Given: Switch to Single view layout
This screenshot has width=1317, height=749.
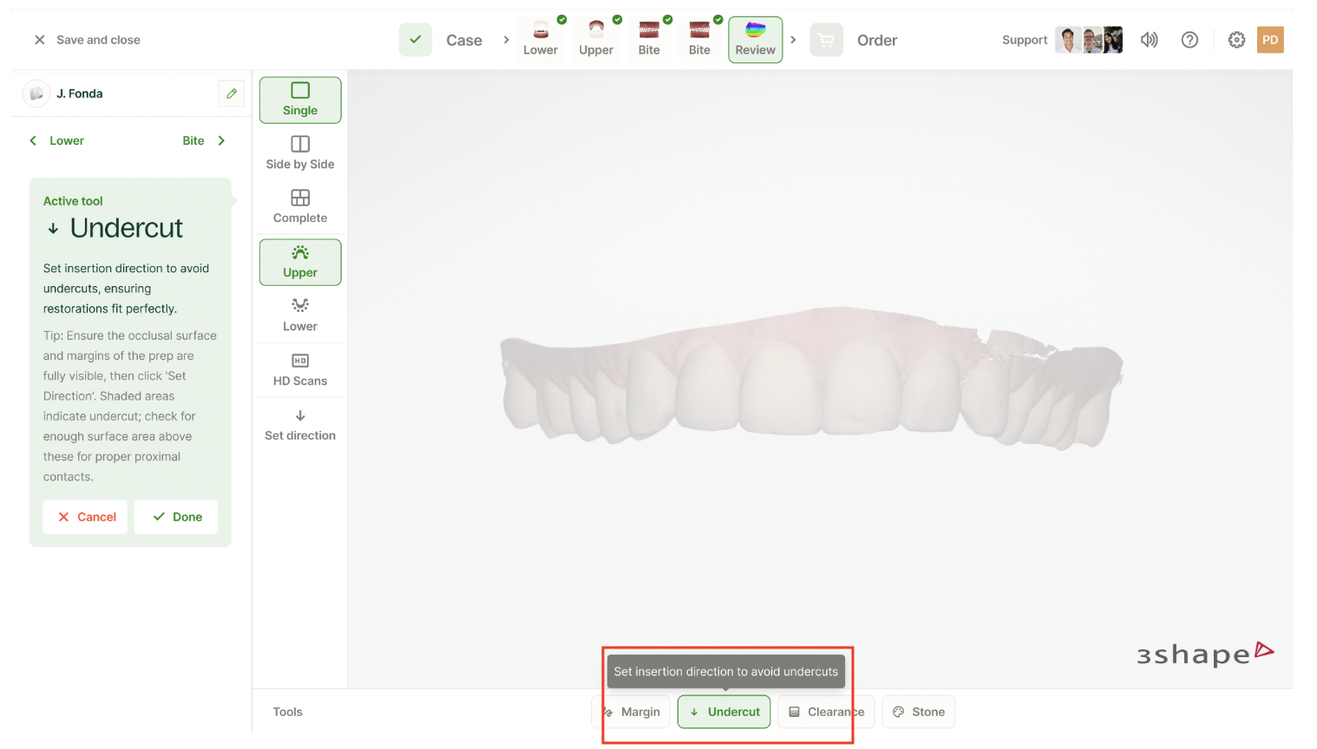Looking at the screenshot, I should point(300,100).
